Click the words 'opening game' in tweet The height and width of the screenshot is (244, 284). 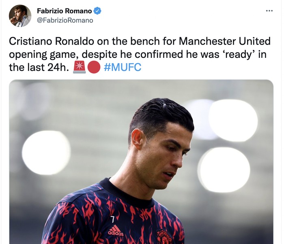tap(43, 54)
